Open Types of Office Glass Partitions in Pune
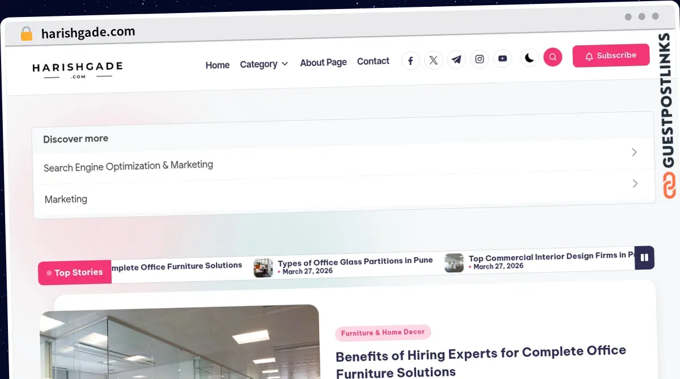The height and width of the screenshot is (379, 680). pos(355,262)
